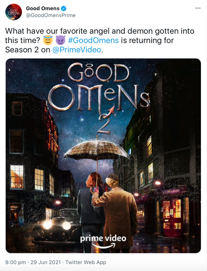This screenshot has height=271, width=207.
Task: Click the 29 Jun 2021 date
Action: [46, 262]
